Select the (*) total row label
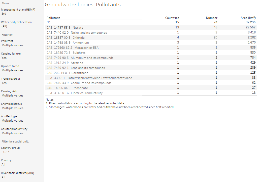The image size is (258, 193). pos(48,22)
